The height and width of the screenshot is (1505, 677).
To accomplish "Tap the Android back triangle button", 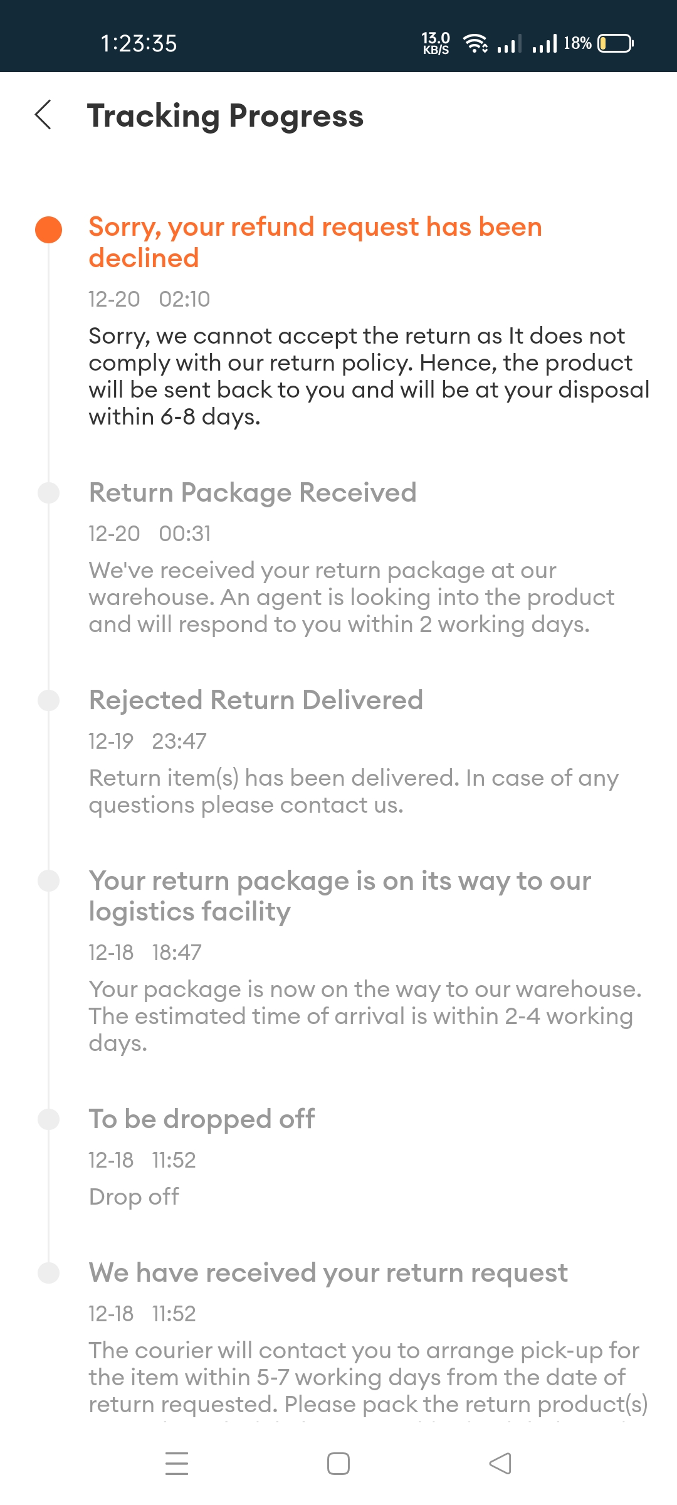I will tap(500, 1464).
